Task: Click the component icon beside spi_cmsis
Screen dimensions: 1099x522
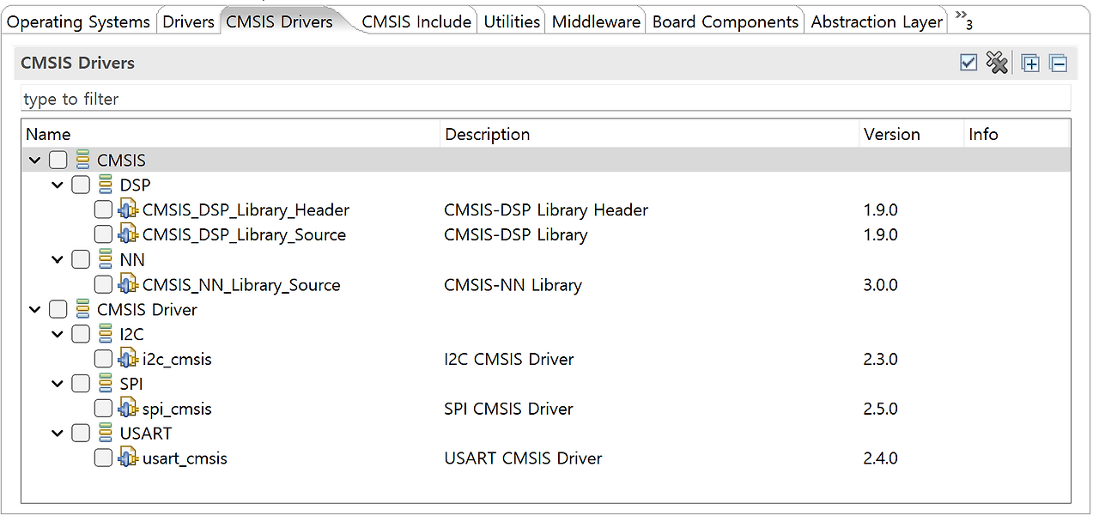Action: click(127, 408)
